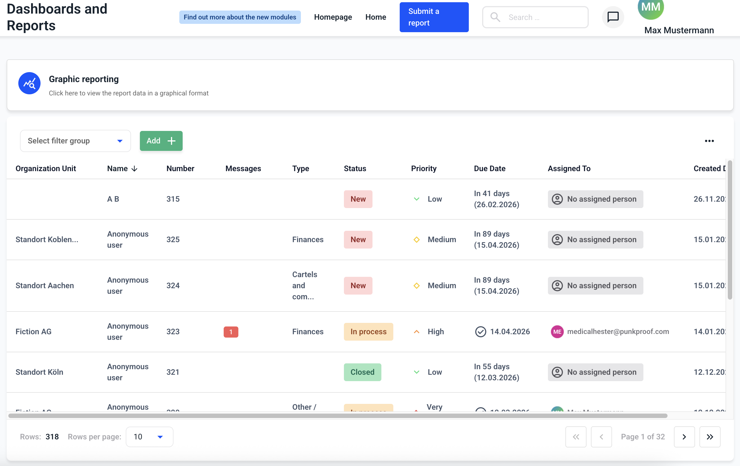Click the chat messages icon in the header

613,17
